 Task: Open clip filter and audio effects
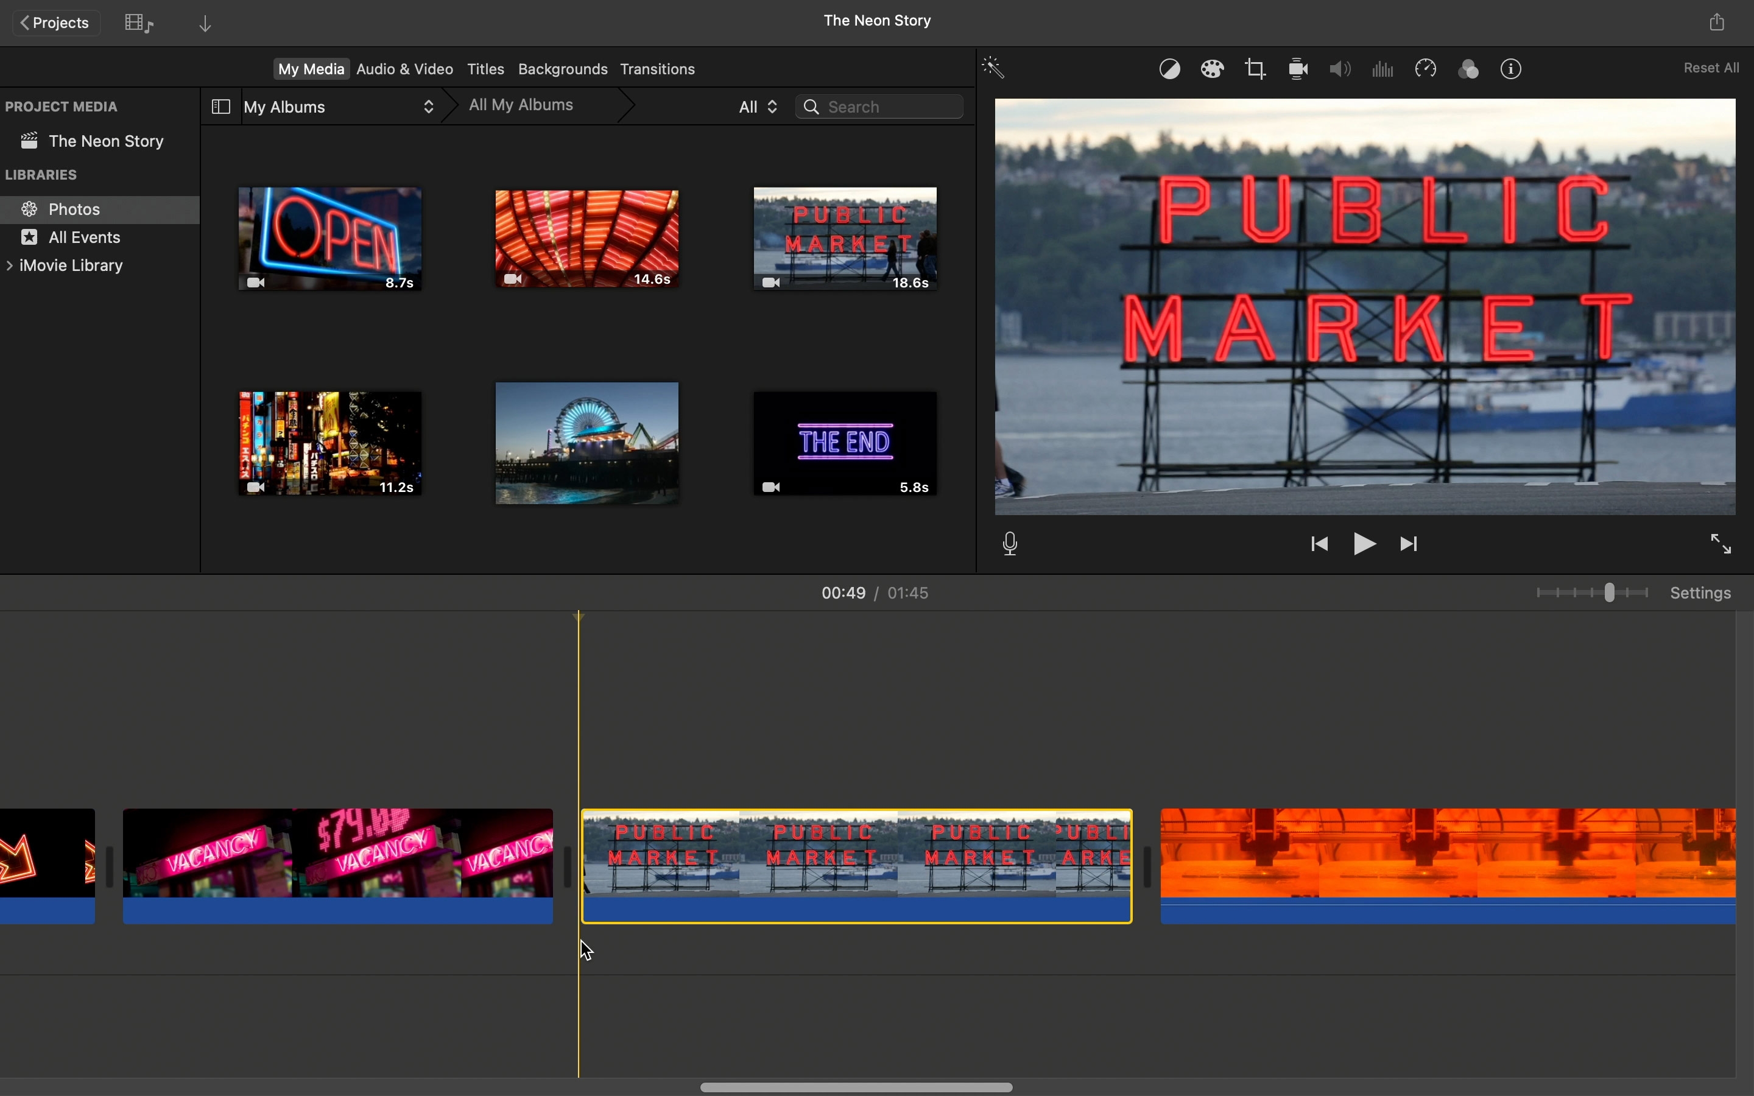click(x=1468, y=69)
